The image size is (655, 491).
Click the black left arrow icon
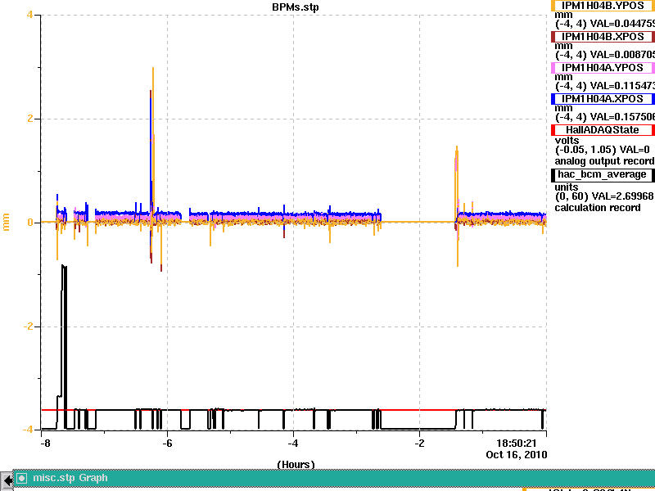7,480
